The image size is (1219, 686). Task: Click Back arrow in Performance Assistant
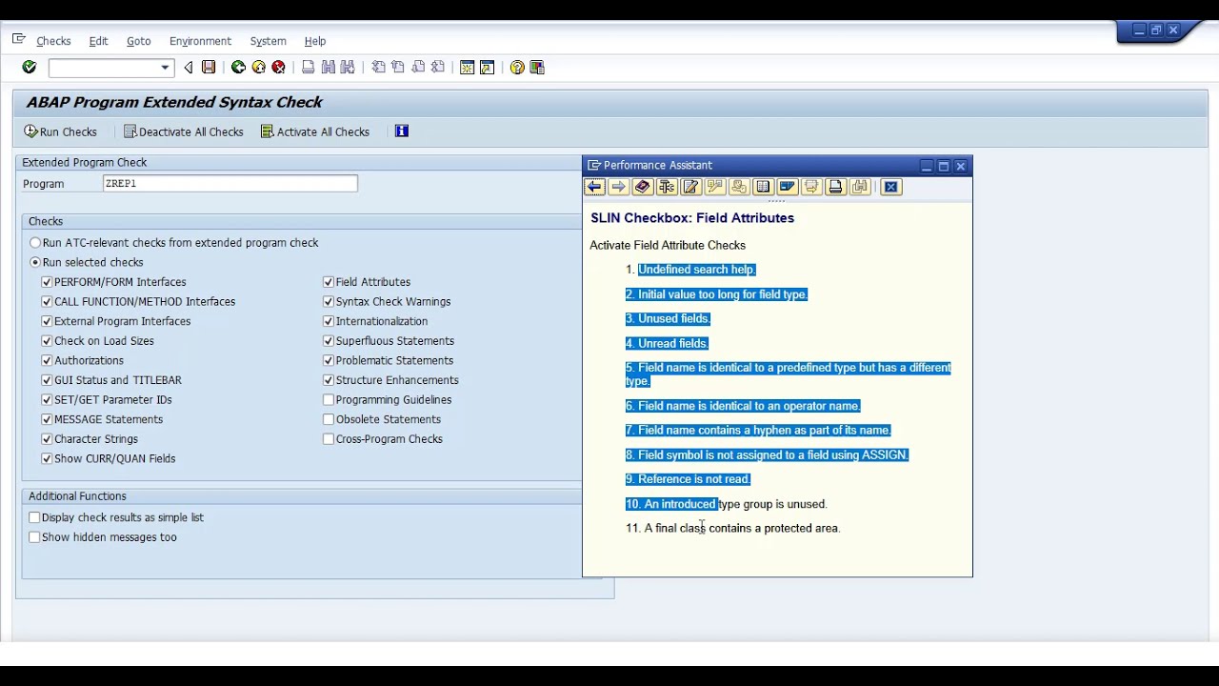click(x=594, y=187)
